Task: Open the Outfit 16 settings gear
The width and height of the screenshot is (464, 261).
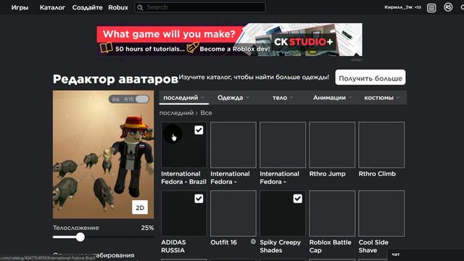Action: click(x=253, y=241)
